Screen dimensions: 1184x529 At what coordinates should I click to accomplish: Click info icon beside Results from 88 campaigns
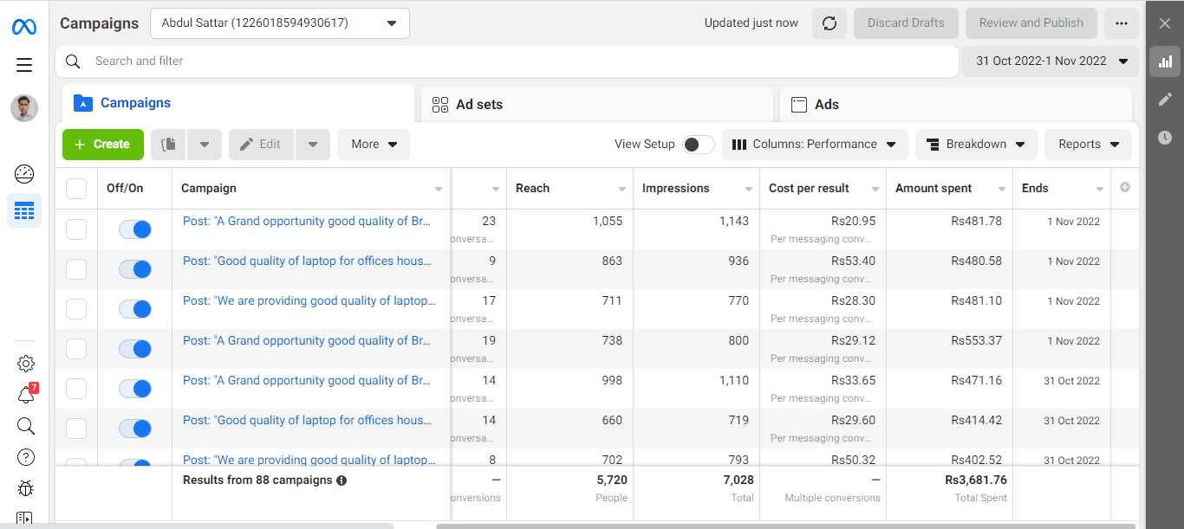click(342, 481)
